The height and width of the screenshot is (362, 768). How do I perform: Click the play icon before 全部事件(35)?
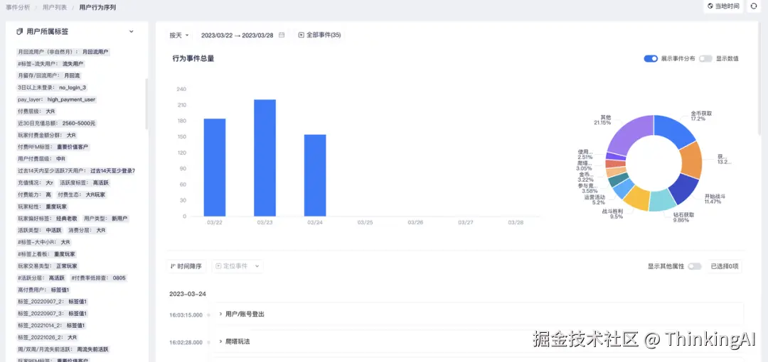coord(302,35)
